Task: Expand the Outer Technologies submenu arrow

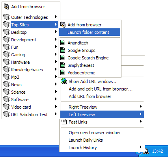Action: point(56,17)
